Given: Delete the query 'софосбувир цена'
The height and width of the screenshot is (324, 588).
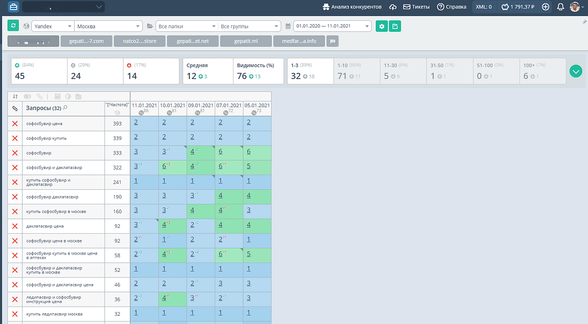Looking at the screenshot, I should point(15,124).
